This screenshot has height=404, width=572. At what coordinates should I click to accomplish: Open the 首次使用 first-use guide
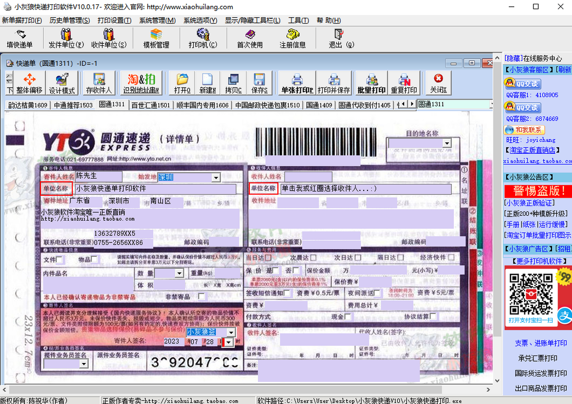click(250, 39)
